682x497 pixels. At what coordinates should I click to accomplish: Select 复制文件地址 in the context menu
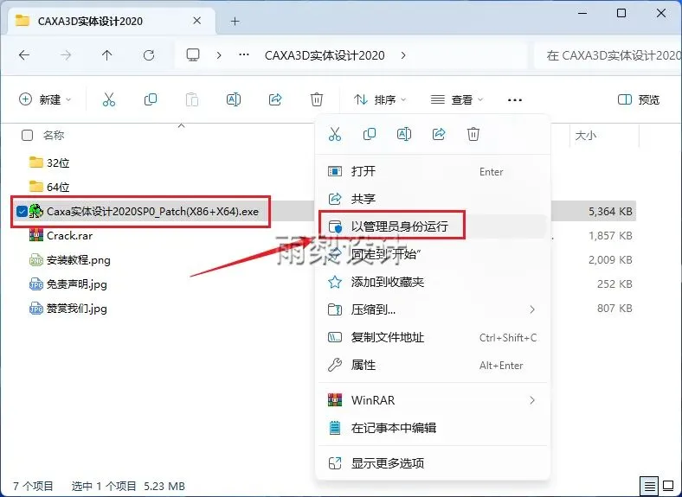click(433, 338)
